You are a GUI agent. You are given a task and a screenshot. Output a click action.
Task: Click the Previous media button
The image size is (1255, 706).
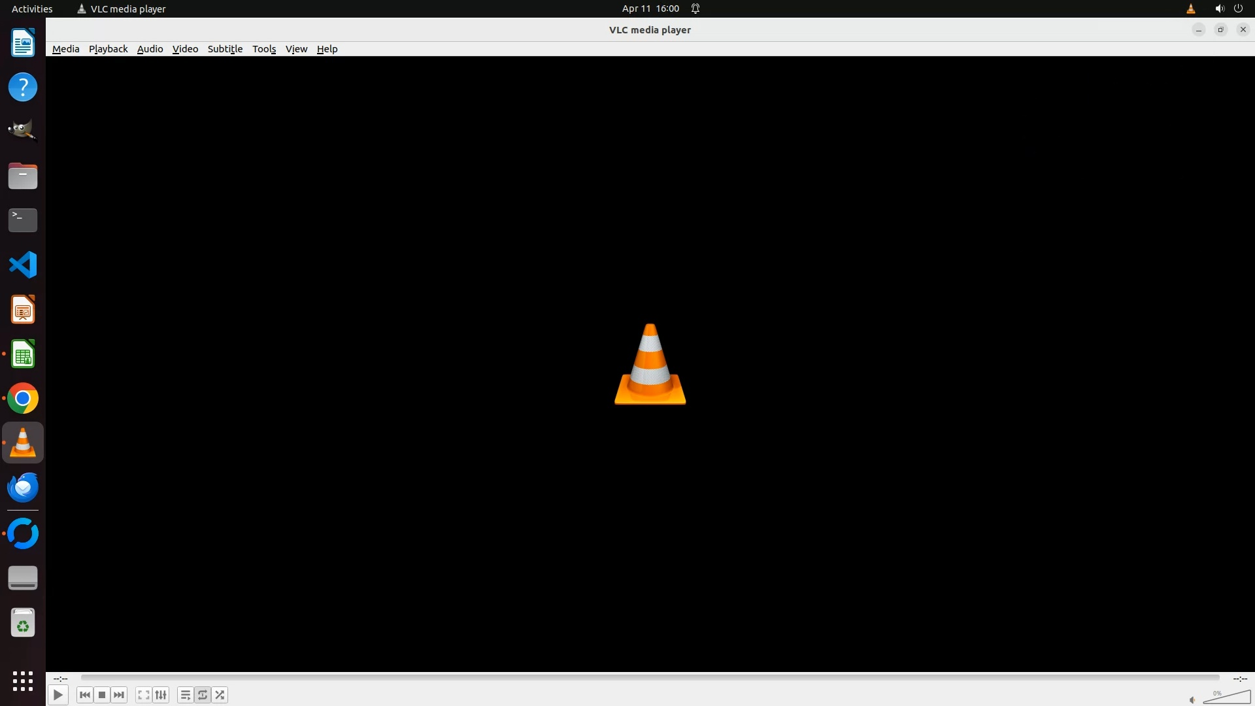coord(84,695)
